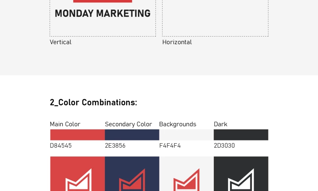
Task: Select the 2D3030 hex code text
Action: point(224,146)
